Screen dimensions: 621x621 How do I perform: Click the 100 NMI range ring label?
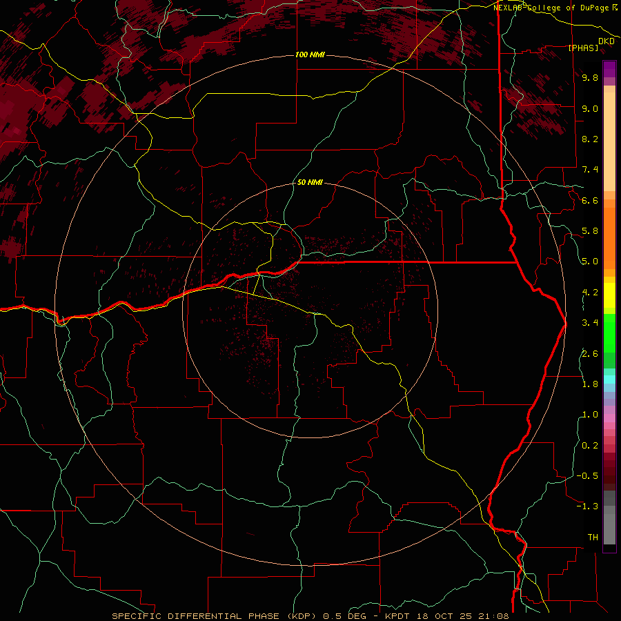310,55
